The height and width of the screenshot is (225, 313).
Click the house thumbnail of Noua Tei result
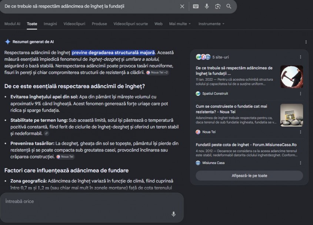[x=292, y=115]
